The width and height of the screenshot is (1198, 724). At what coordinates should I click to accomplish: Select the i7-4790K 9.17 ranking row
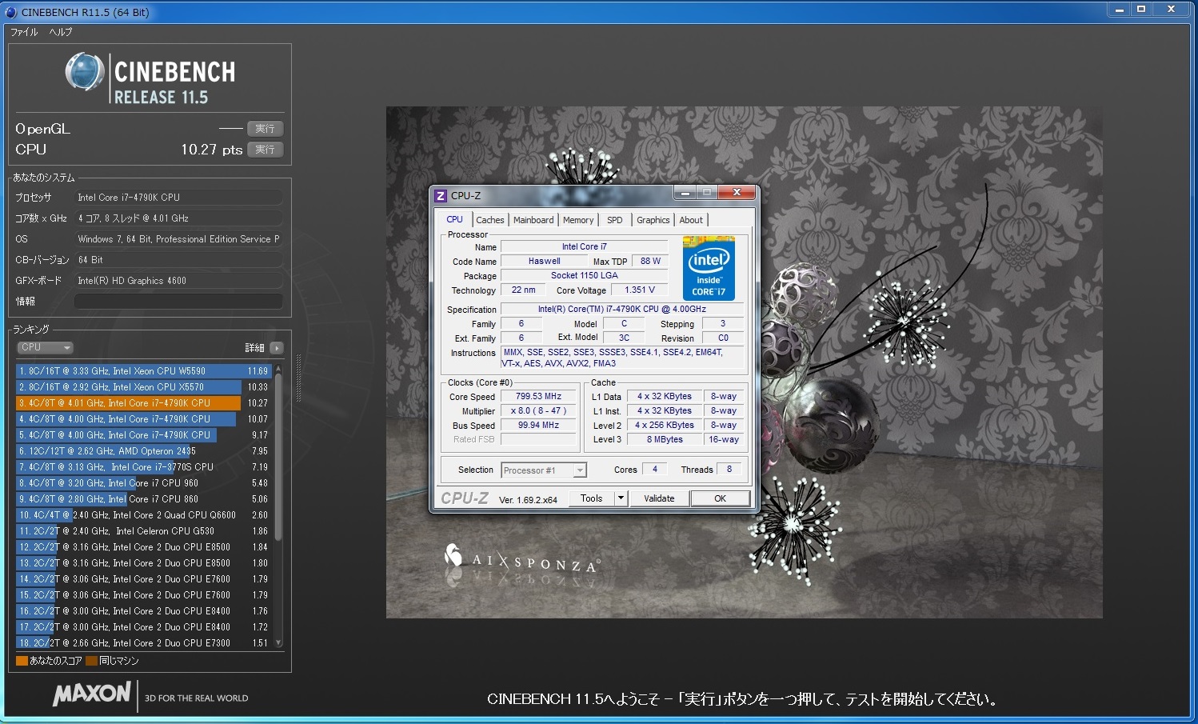coord(144,435)
